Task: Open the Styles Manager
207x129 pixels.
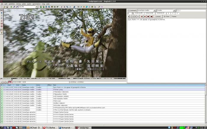Action: click(x=62, y=7)
